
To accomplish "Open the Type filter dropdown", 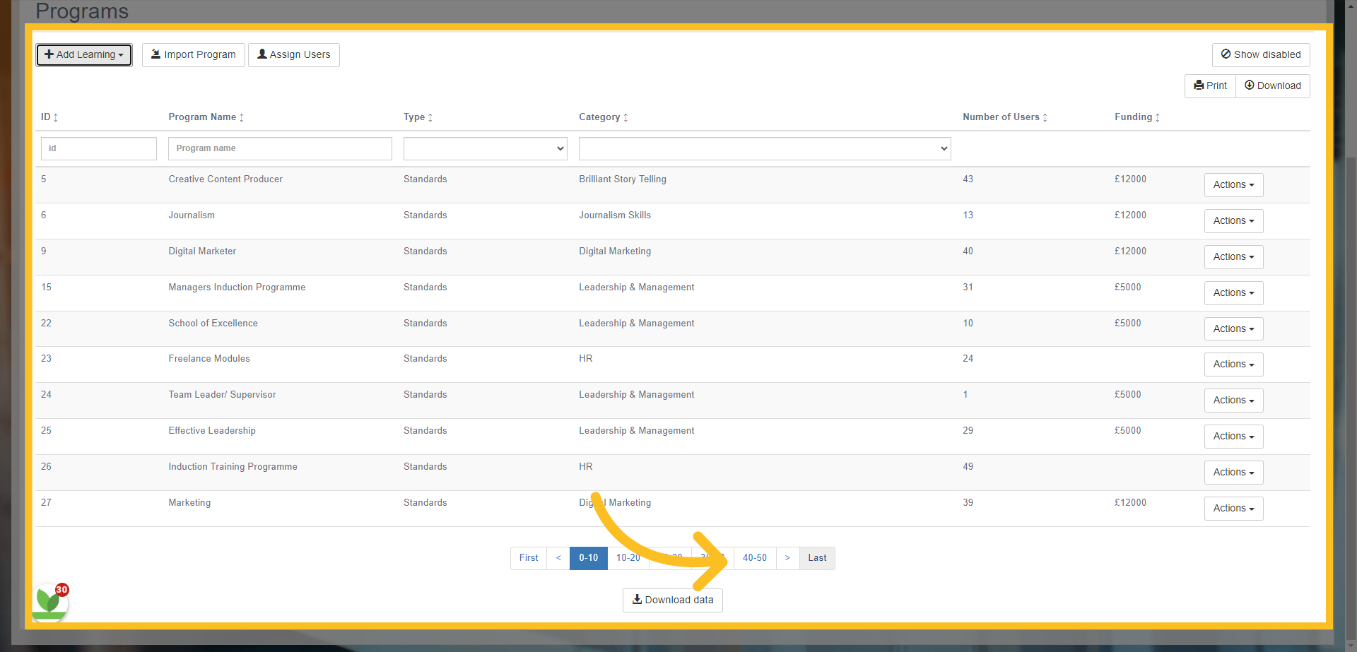I will (x=486, y=149).
